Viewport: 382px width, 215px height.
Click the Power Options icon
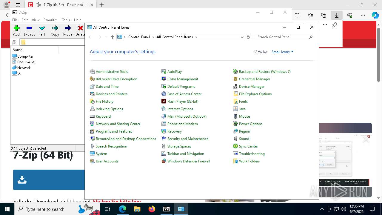click(x=235, y=124)
